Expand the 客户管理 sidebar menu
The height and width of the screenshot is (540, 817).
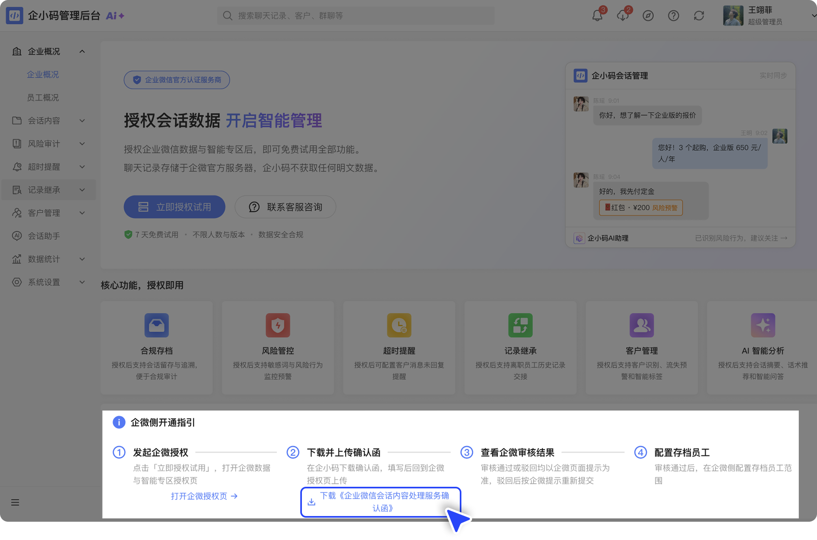pos(82,213)
